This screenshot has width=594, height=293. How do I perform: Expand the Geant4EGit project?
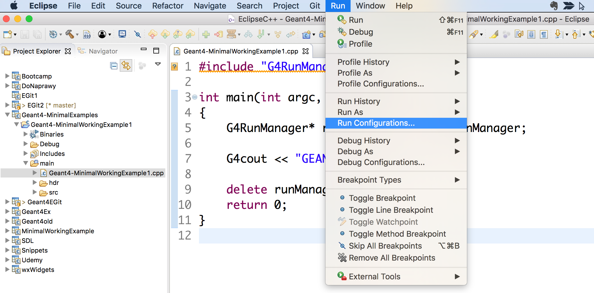point(7,202)
